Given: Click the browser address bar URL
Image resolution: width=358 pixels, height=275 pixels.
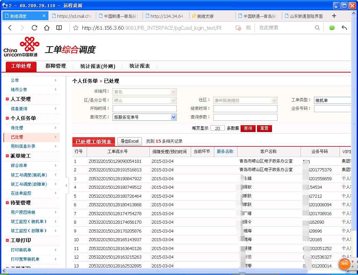Looking at the screenshot, I should tap(152, 28).
